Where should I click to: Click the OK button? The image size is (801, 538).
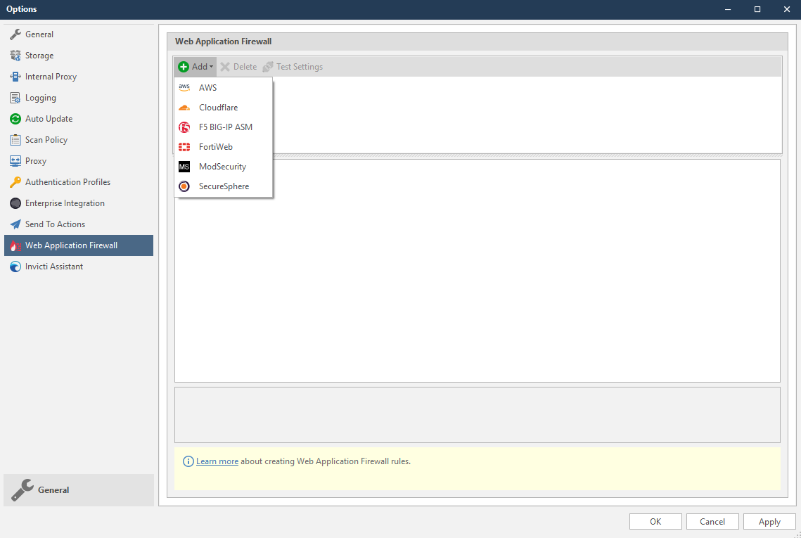(x=655, y=521)
